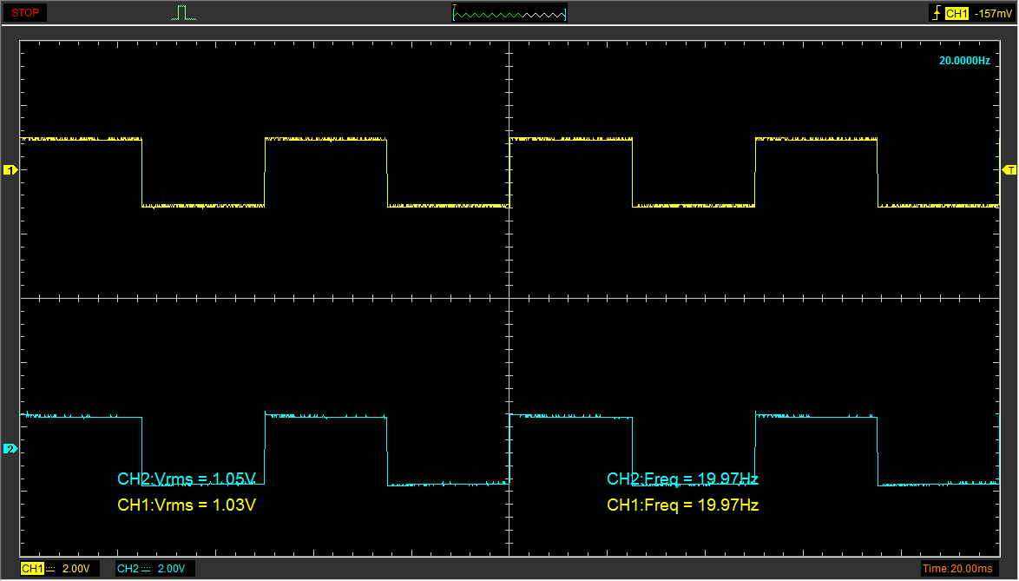Click the CH2 2.00V vertical scale value

pyautogui.click(x=172, y=569)
